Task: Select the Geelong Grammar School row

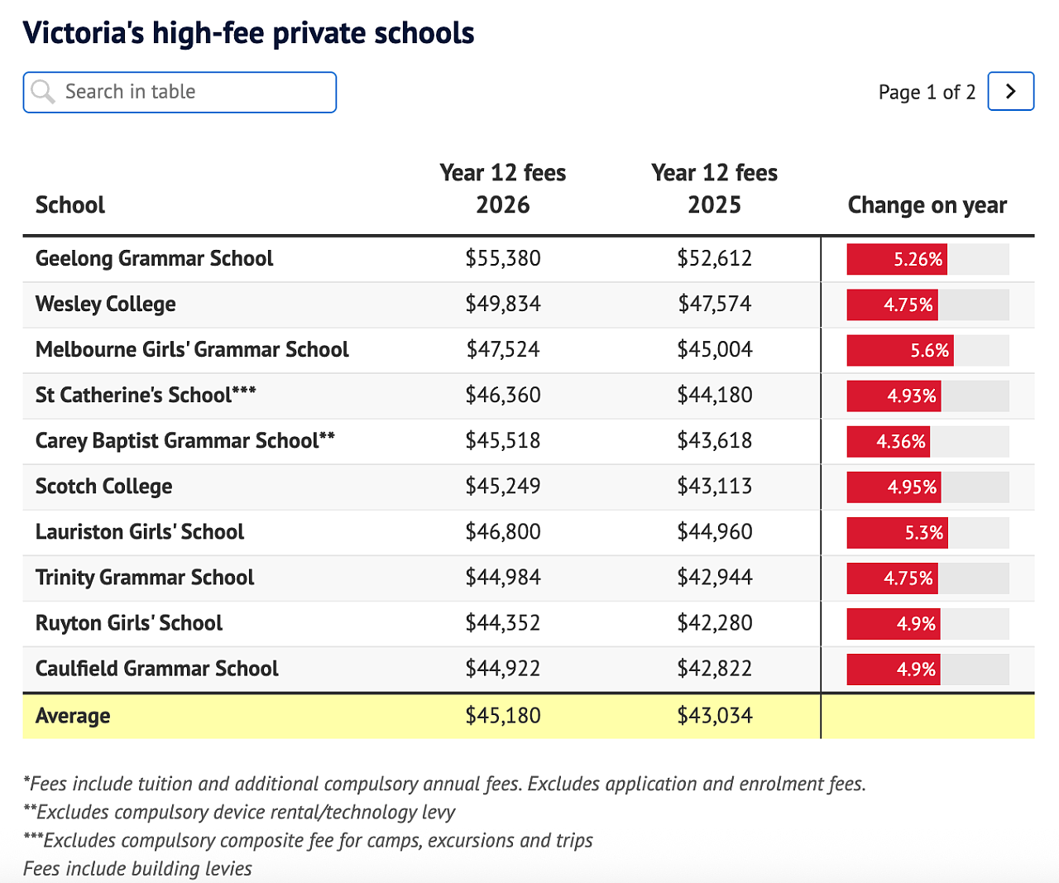Action: pyautogui.click(x=529, y=259)
